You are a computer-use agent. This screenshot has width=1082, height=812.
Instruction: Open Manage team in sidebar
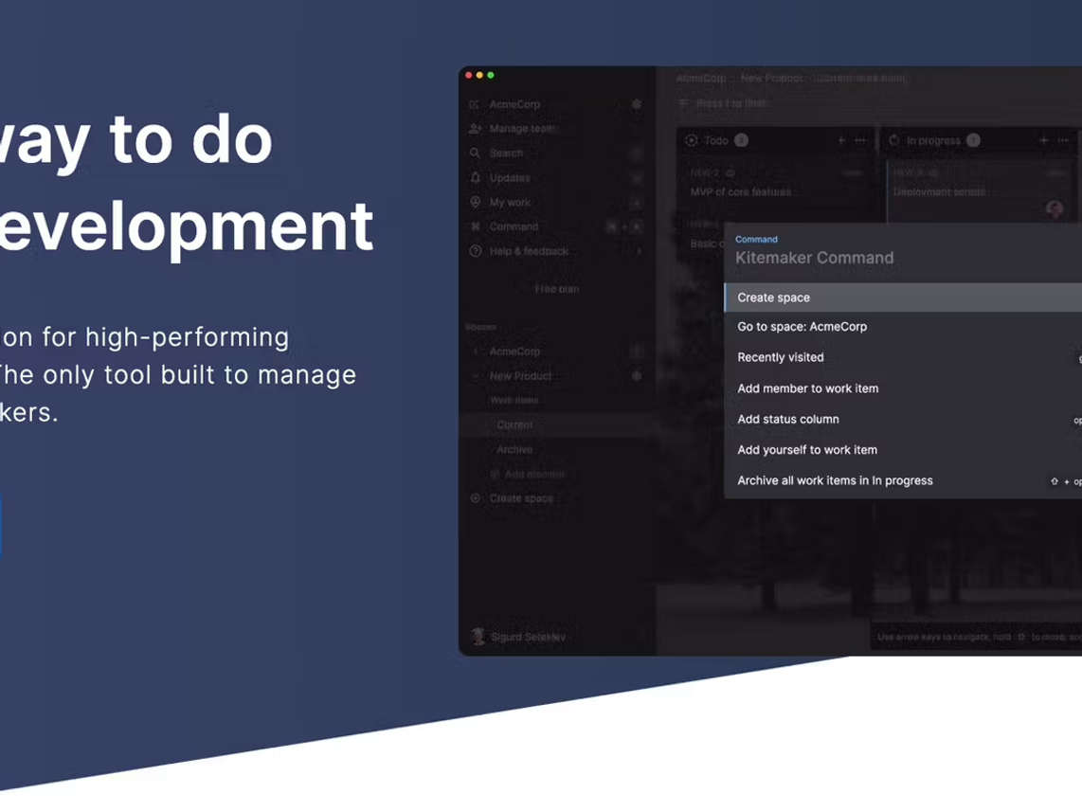pos(522,128)
